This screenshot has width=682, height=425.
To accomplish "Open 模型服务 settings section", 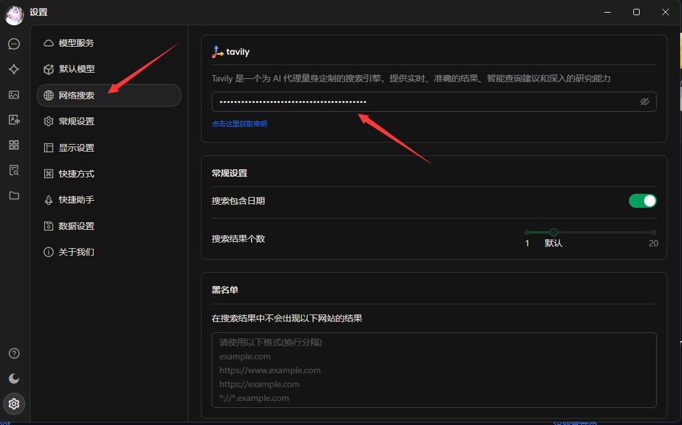I will 109,43.
